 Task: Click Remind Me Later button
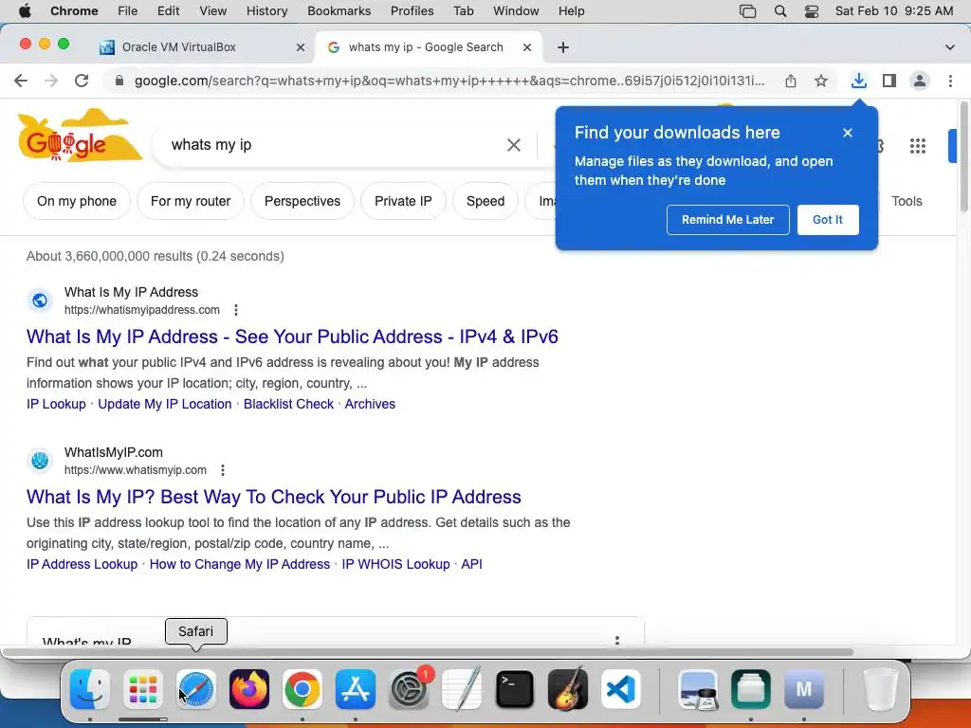coord(727,220)
